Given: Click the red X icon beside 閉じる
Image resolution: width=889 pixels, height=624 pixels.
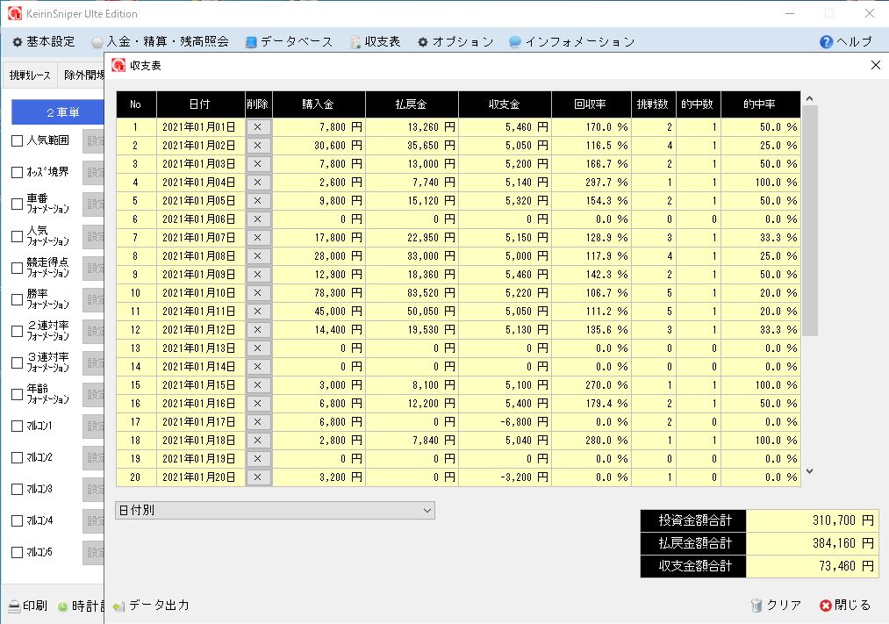Looking at the screenshot, I should click(826, 606).
